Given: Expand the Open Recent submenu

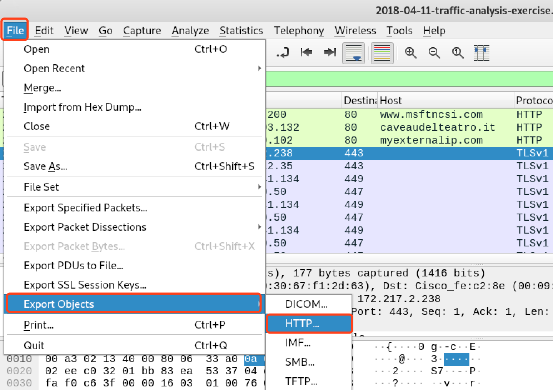Looking at the screenshot, I should 135,68.
